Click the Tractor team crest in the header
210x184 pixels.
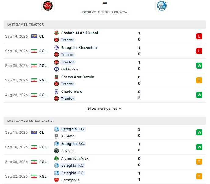pyautogui.click(x=48, y=6)
